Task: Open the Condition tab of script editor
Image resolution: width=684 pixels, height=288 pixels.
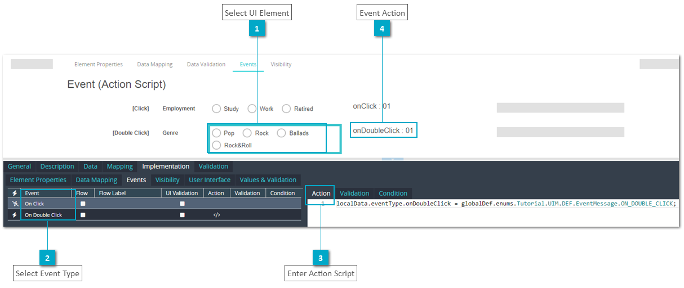Action: (393, 193)
